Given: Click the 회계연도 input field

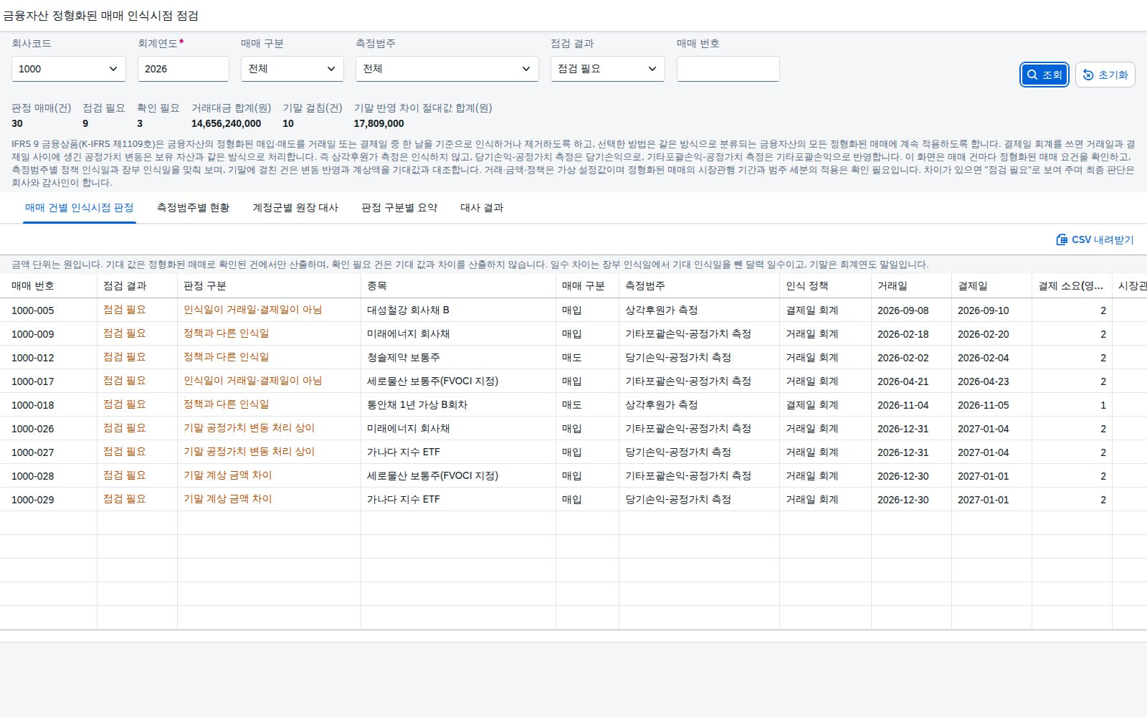Looking at the screenshot, I should click(x=184, y=69).
